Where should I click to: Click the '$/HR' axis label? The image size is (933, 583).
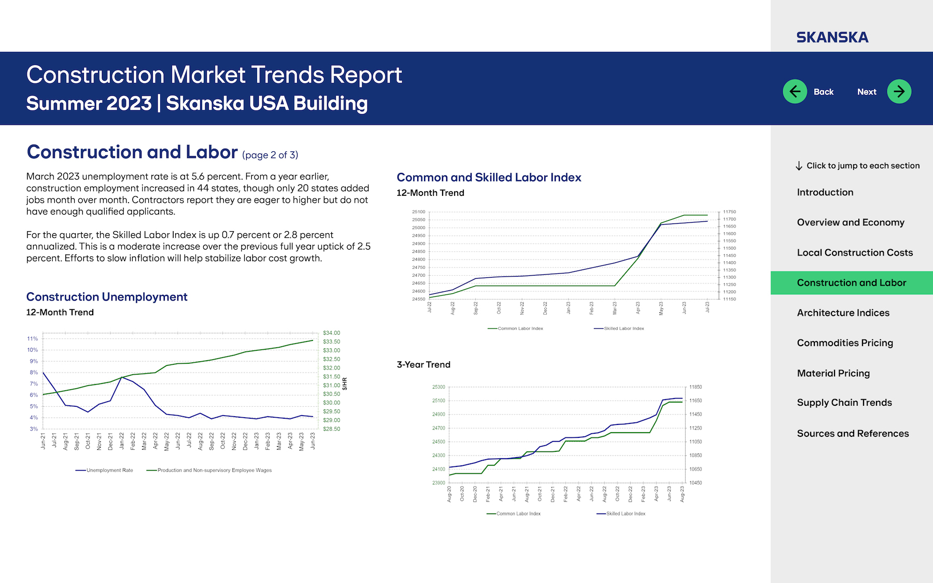pos(345,383)
